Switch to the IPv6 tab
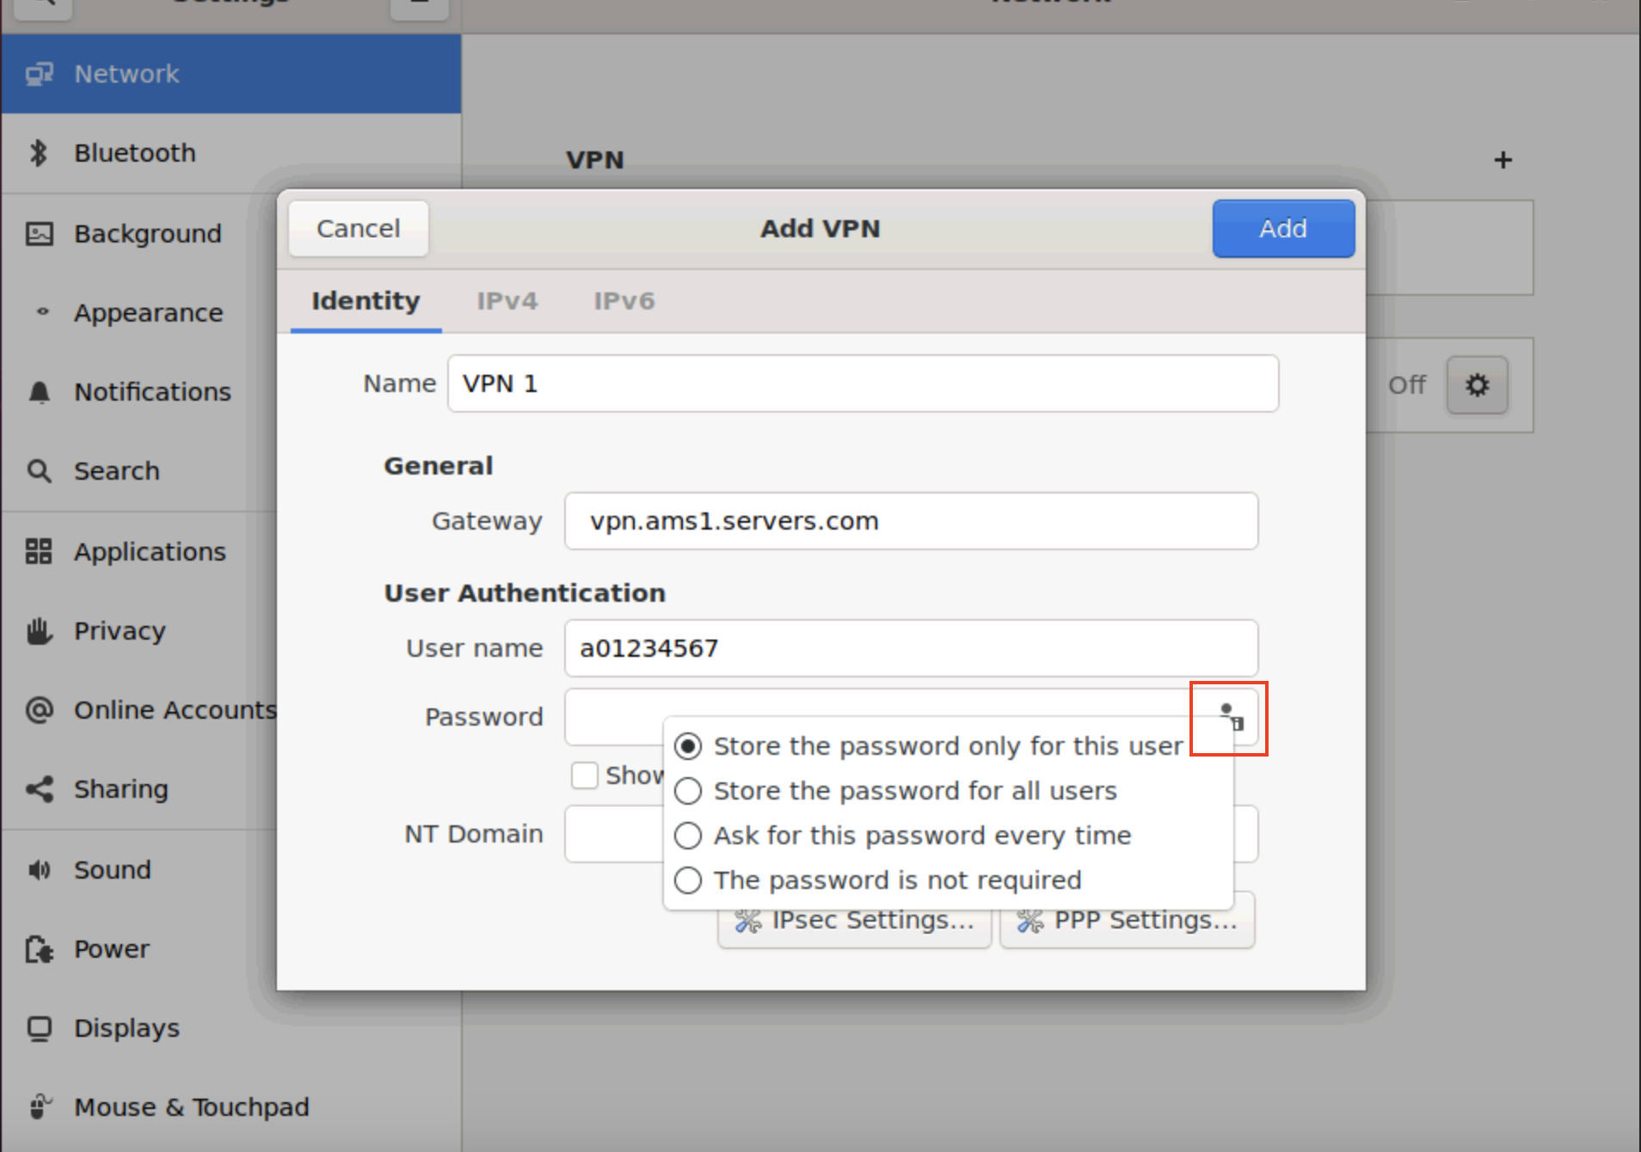The width and height of the screenshot is (1641, 1152). (624, 301)
